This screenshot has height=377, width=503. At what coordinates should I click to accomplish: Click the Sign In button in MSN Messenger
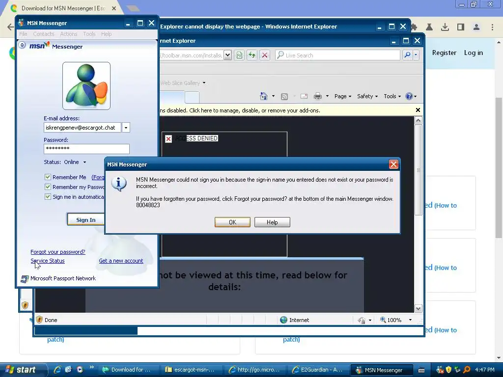[x=85, y=219]
